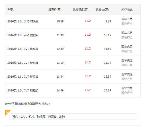This screenshot has width=144, height=128.
Task: Click the 2016款 1.6L CVT 高能版 model
Action: [23, 90]
